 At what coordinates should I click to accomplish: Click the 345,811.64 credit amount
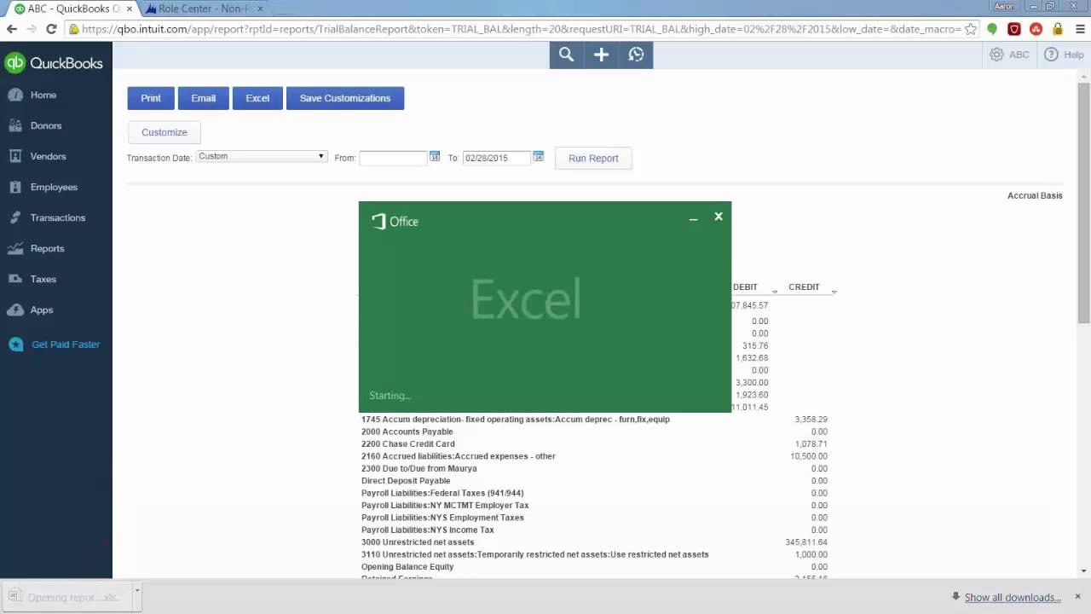click(806, 542)
